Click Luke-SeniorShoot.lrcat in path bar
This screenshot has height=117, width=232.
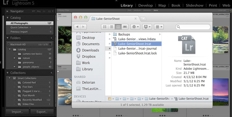[191, 99]
